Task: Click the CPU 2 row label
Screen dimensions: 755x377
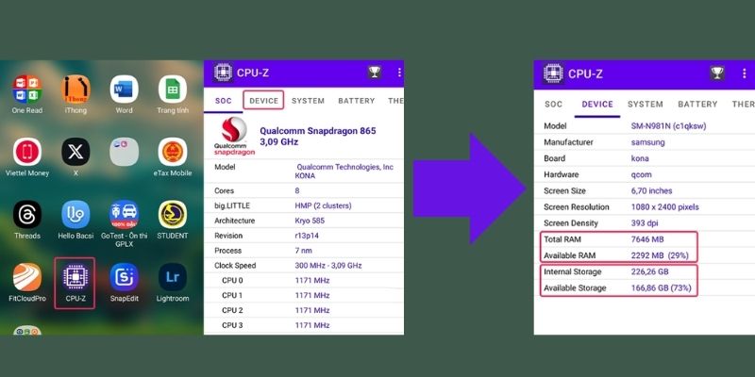Action: click(x=232, y=310)
